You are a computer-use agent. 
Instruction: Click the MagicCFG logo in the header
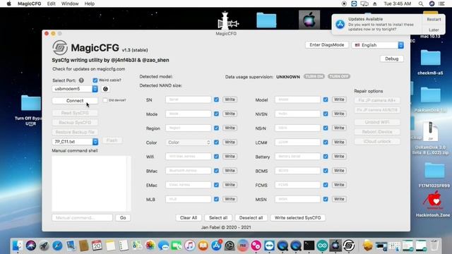pyautogui.click(x=60, y=47)
